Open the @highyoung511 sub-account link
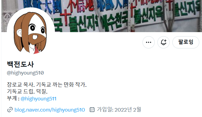202x117 pixels. pos(38,99)
